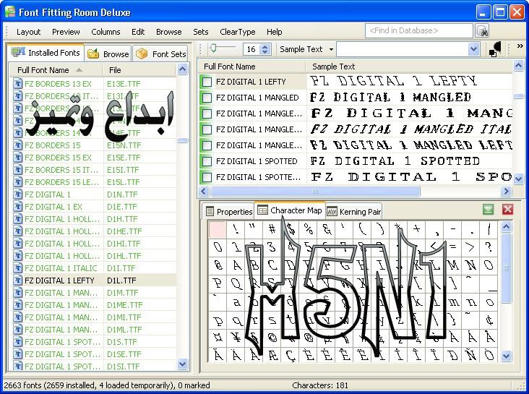Close the Character Map panel with red X
Image resolution: width=529 pixels, height=394 pixels.
pos(507,210)
